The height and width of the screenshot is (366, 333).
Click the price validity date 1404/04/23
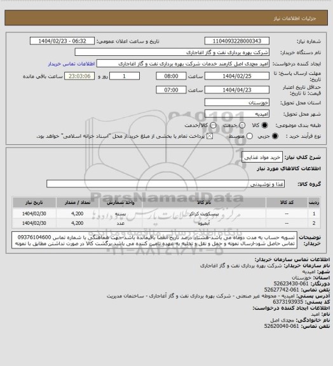click(x=237, y=90)
